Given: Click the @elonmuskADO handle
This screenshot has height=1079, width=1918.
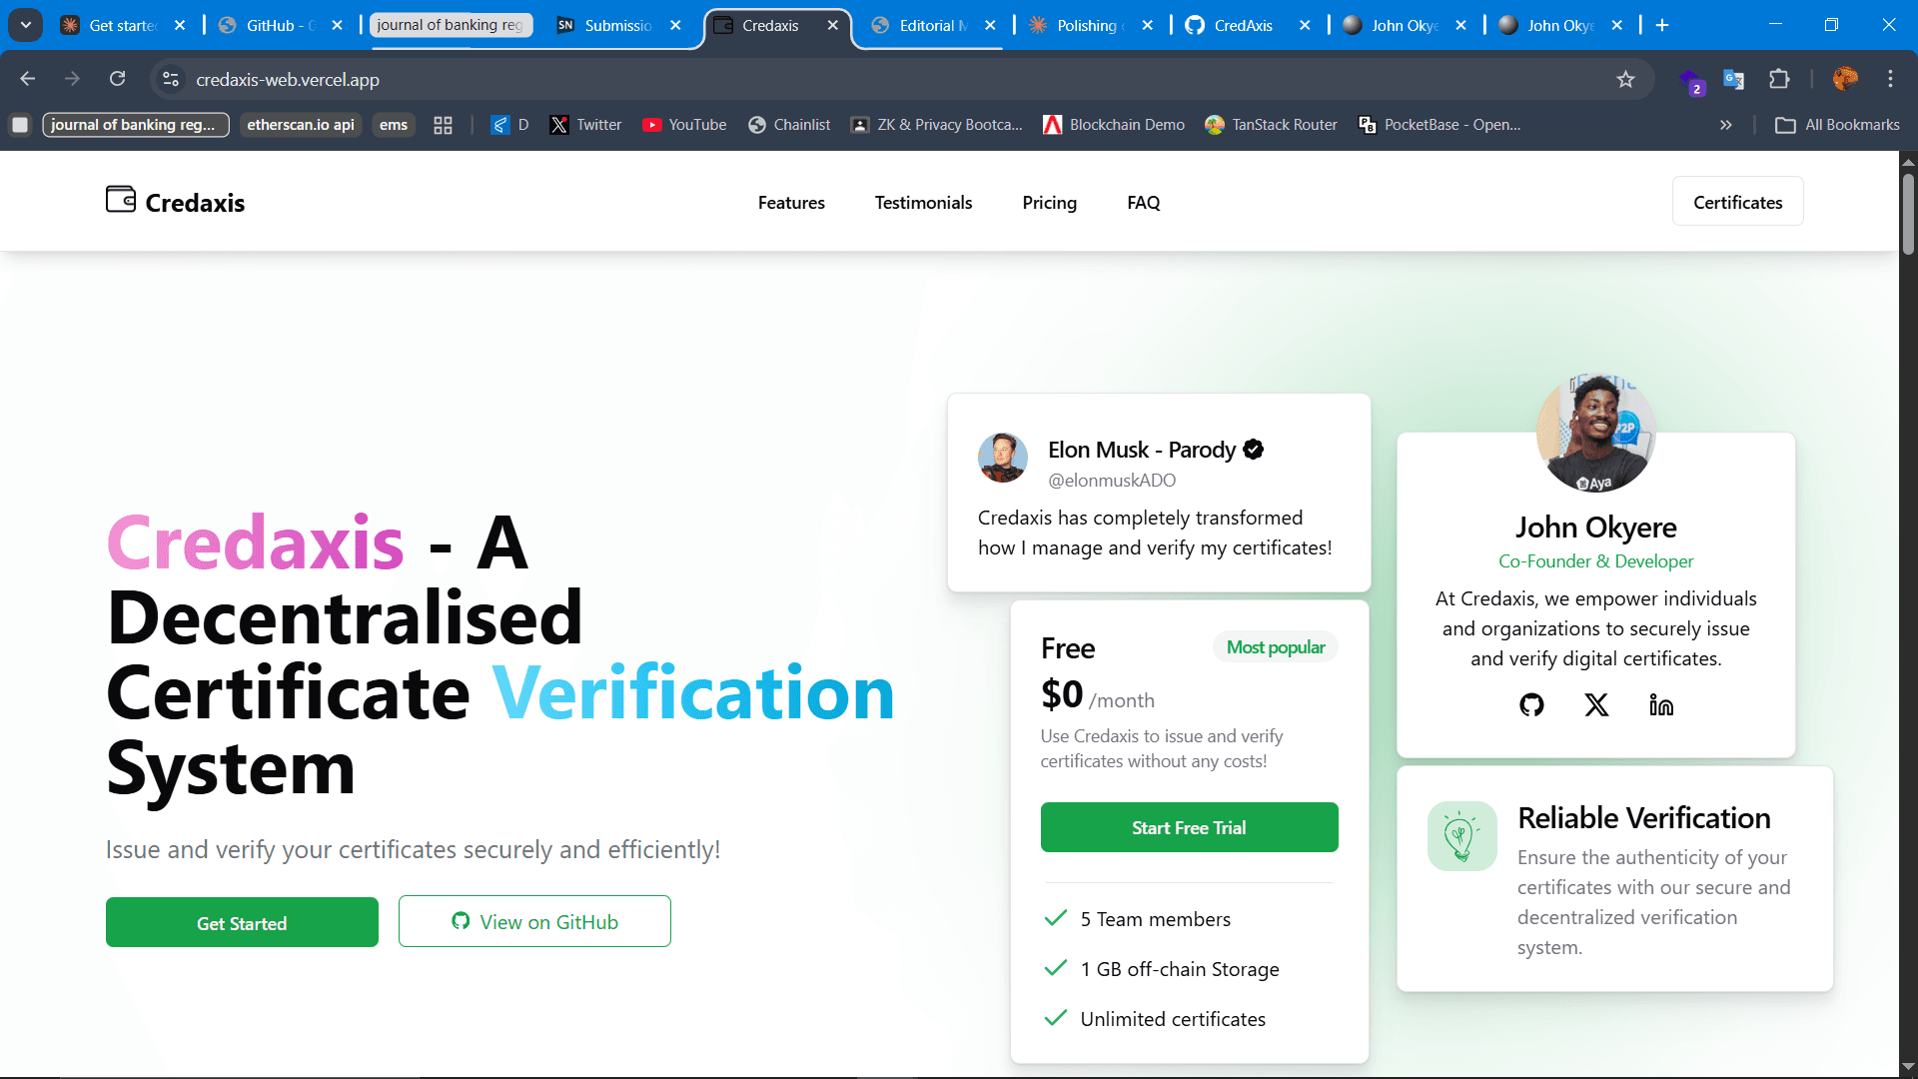Looking at the screenshot, I should 1112,481.
